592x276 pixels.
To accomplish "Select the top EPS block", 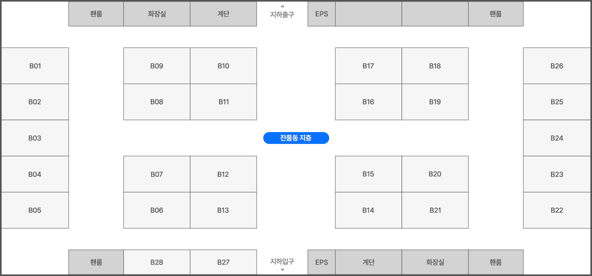I will [x=322, y=14].
